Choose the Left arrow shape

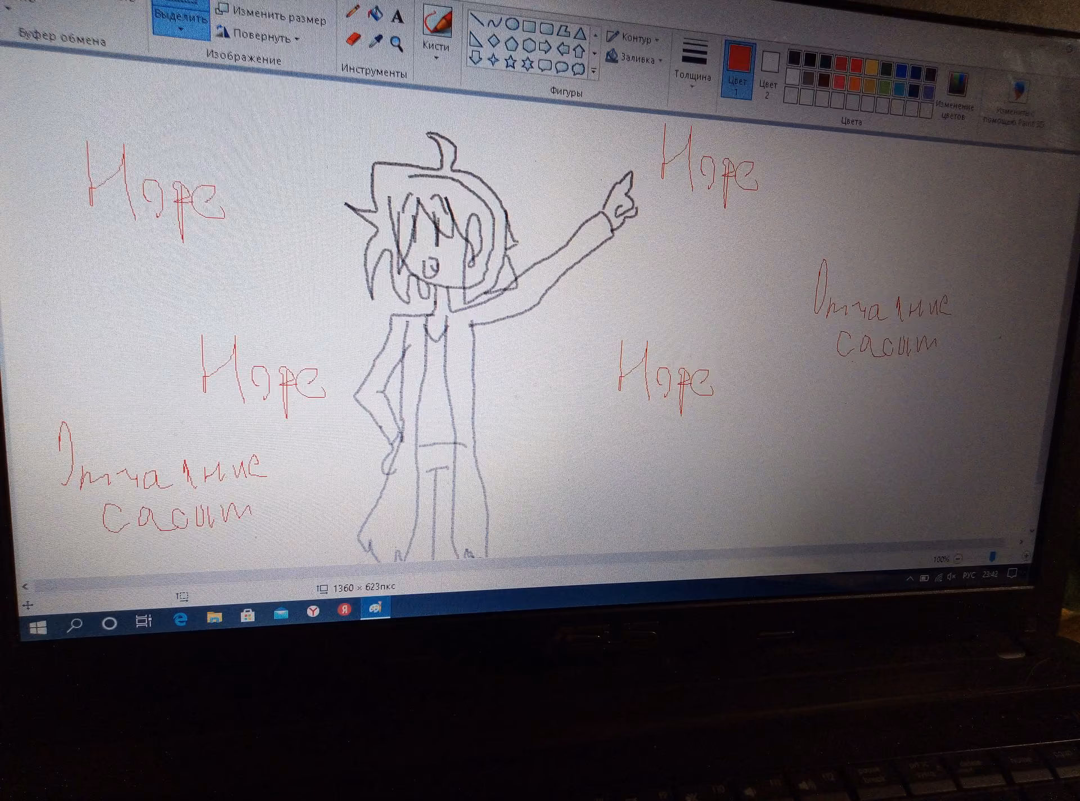pos(562,49)
